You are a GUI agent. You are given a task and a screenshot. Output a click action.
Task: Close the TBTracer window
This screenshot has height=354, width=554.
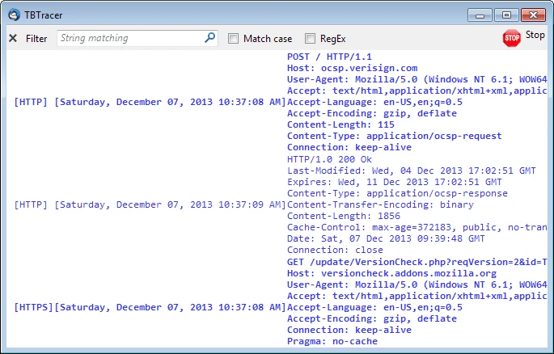tap(532, 14)
